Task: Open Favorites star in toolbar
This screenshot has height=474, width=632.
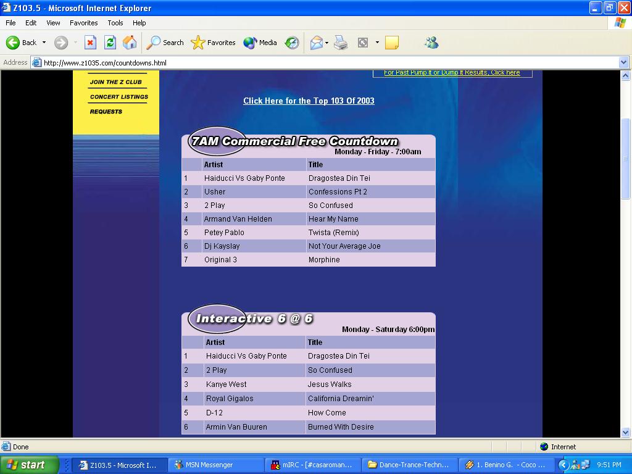Action: (213, 43)
